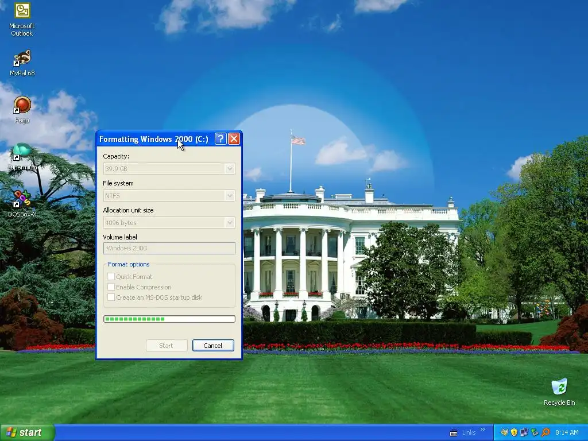This screenshot has width=588, height=441.
Task: Expand the Links toolbar chevron
Action: click(x=482, y=430)
